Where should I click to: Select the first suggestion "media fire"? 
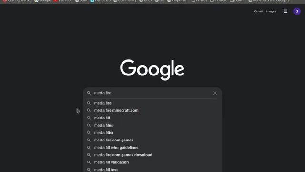(152, 103)
